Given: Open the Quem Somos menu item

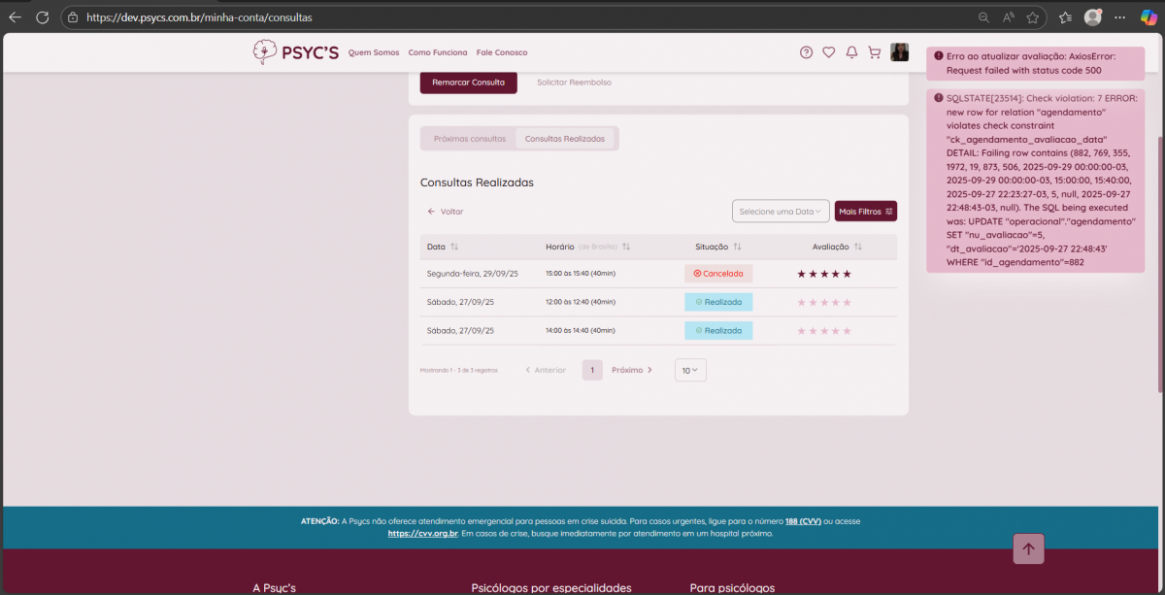Looking at the screenshot, I should pos(374,52).
